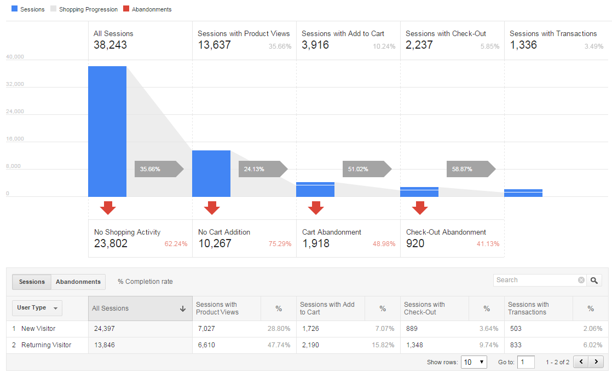Click the gray Shopping Progression legend square
The image size is (612, 373).
point(53,9)
